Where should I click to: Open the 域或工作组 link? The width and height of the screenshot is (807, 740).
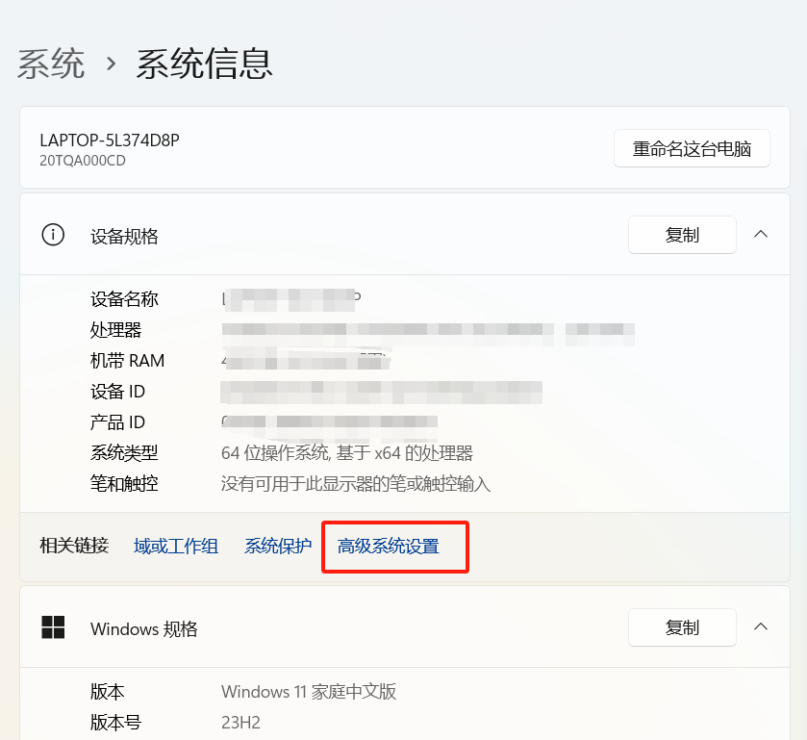176,547
